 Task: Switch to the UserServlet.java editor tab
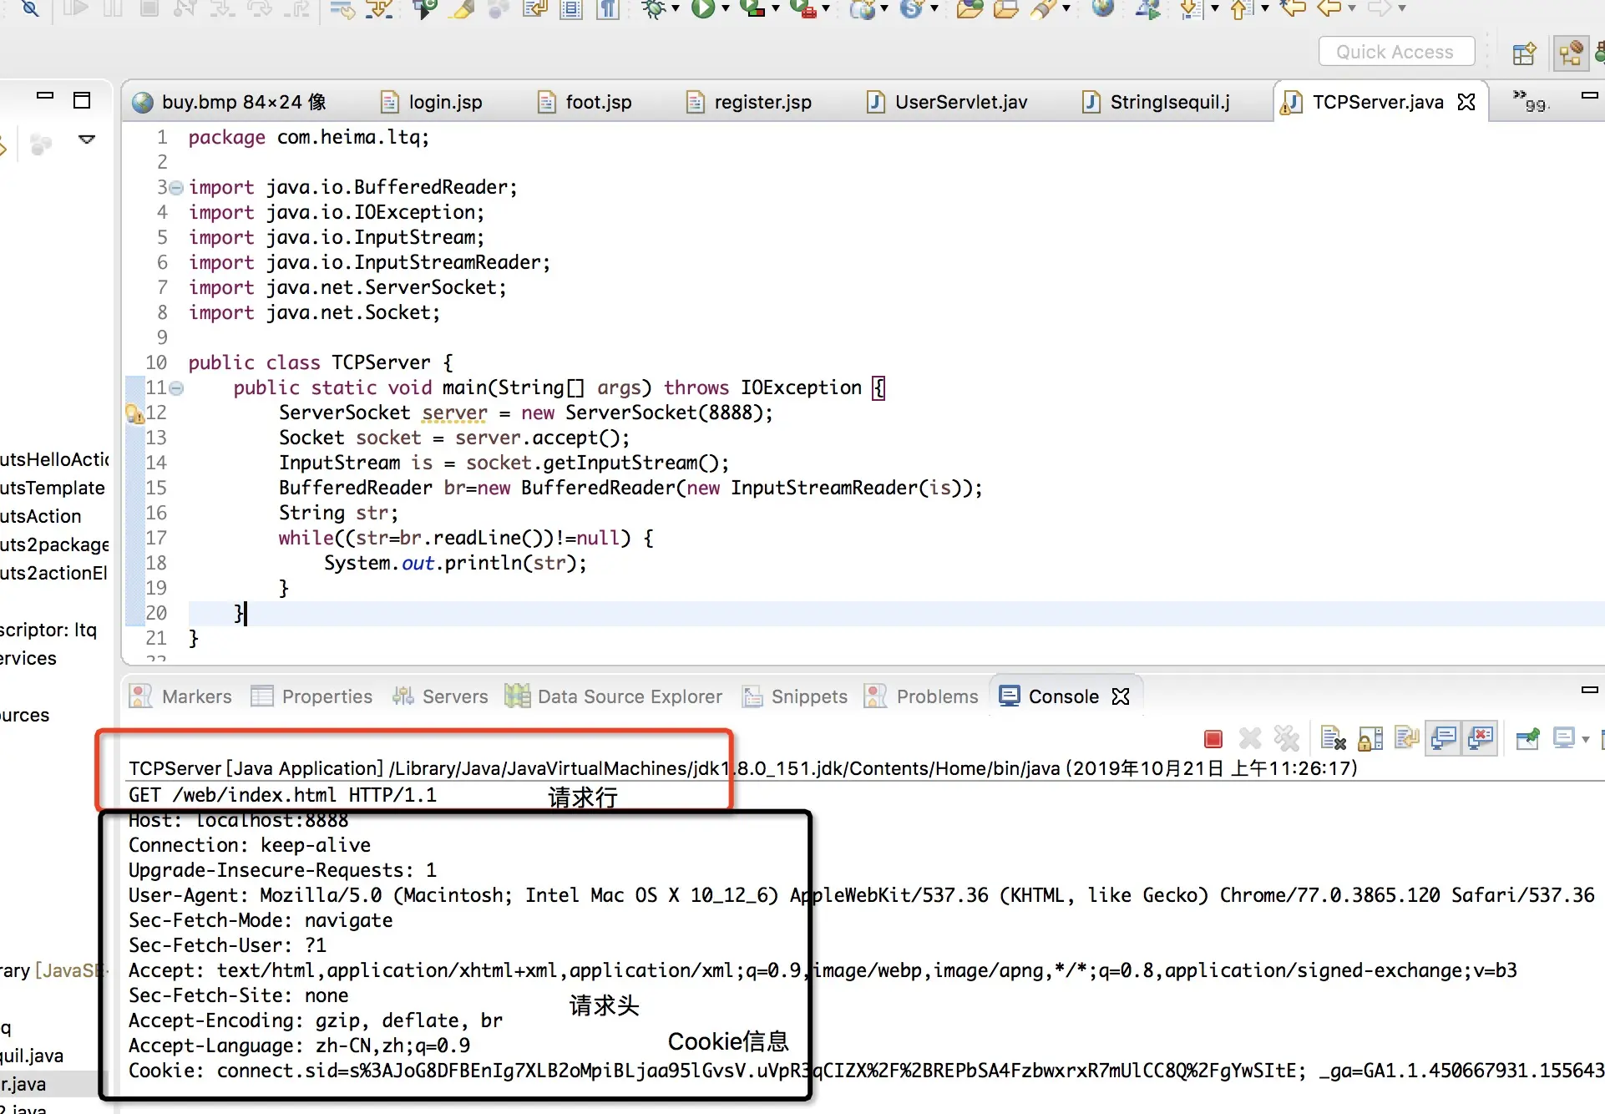(x=960, y=102)
